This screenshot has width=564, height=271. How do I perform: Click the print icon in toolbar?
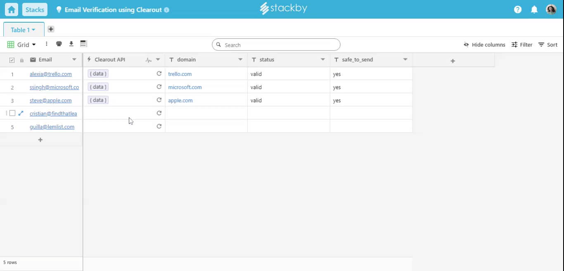coord(59,44)
